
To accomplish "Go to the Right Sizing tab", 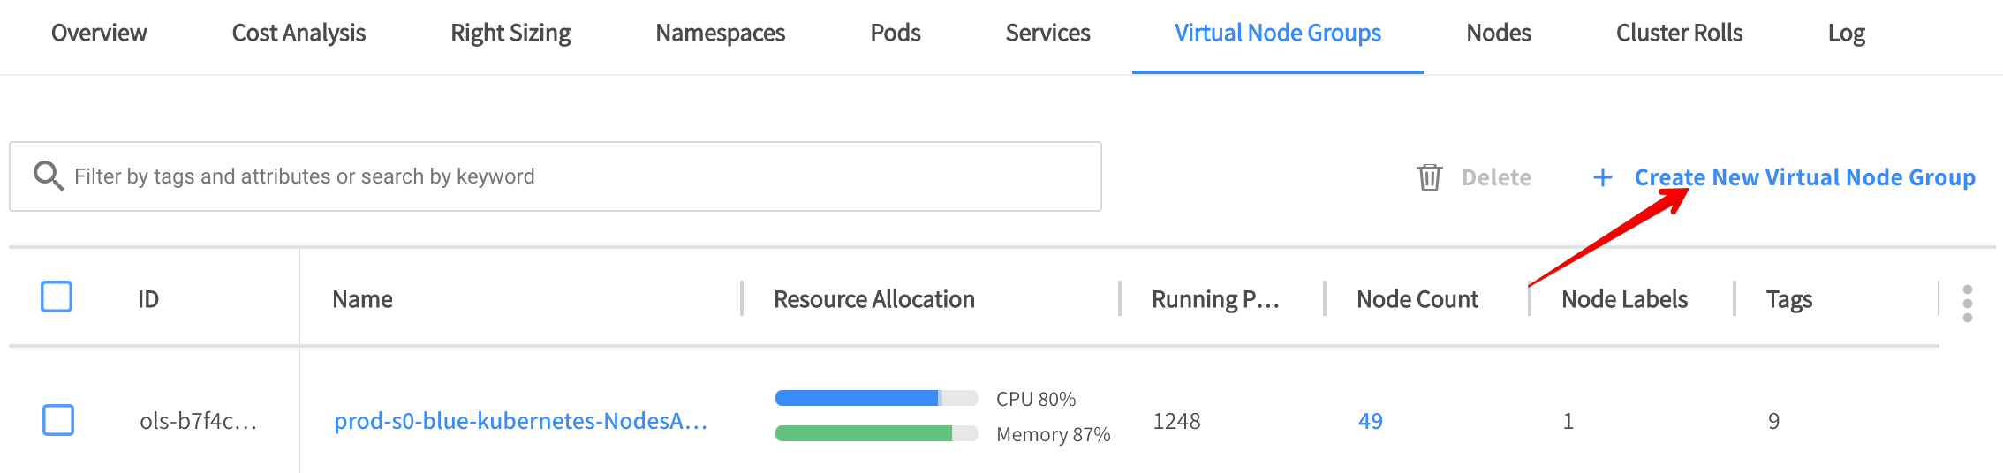I will click(x=510, y=34).
